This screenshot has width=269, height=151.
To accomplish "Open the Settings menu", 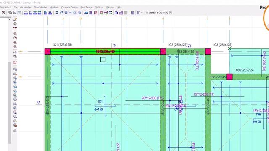I will click(99, 7).
